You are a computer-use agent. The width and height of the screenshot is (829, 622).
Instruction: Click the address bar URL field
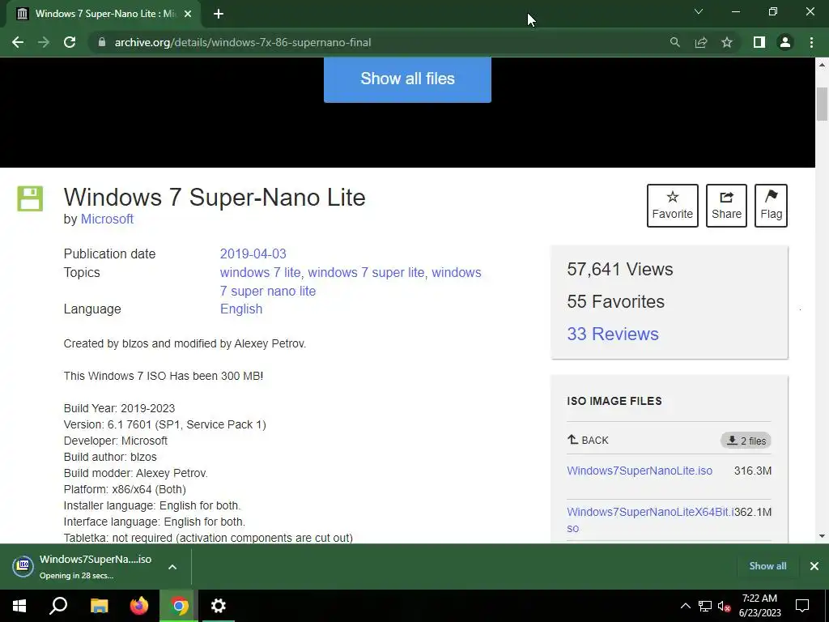(380, 42)
